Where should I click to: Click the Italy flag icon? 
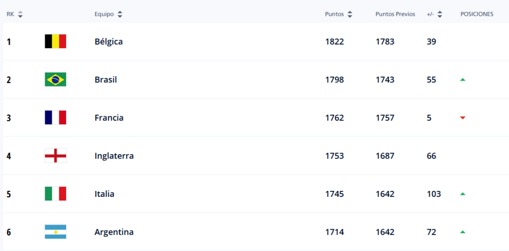[55, 194]
